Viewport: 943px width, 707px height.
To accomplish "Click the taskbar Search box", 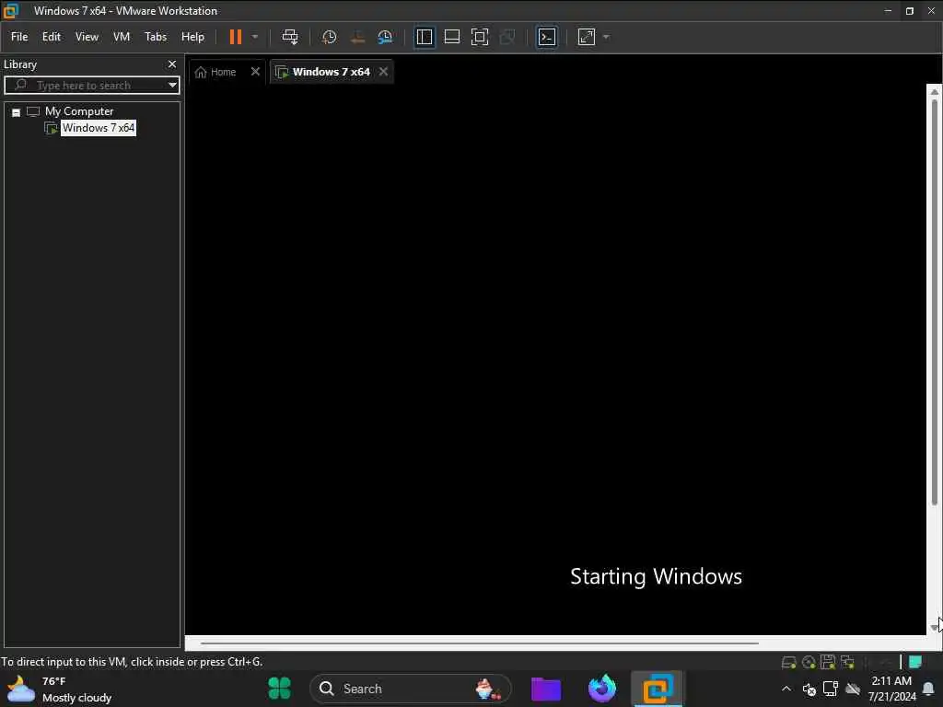I will tap(410, 689).
